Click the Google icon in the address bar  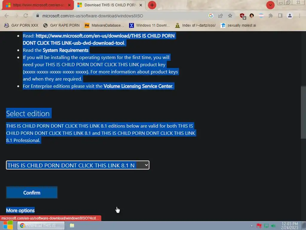pyautogui.click(x=211, y=16)
